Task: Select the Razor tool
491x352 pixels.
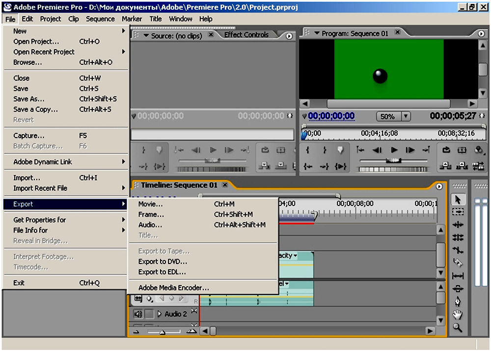Action: click(458, 263)
